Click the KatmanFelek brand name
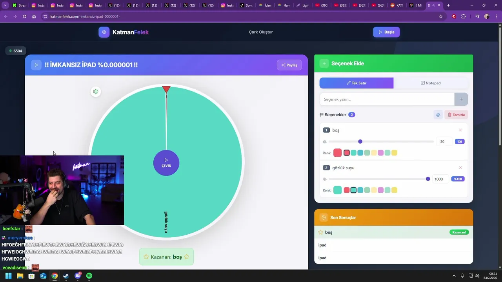The image size is (502, 282). [131, 32]
